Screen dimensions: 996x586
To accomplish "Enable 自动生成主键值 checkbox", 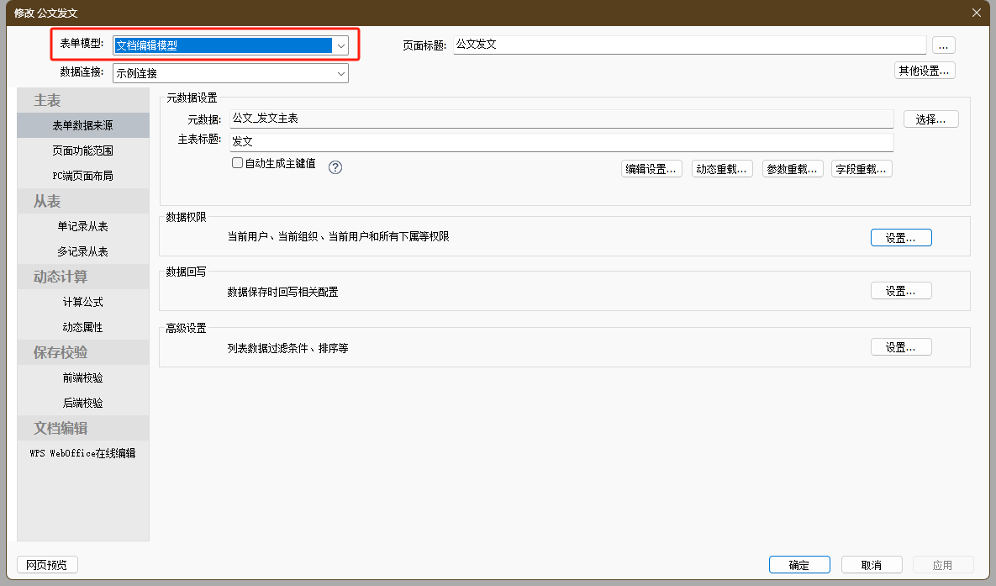I will 238,164.
